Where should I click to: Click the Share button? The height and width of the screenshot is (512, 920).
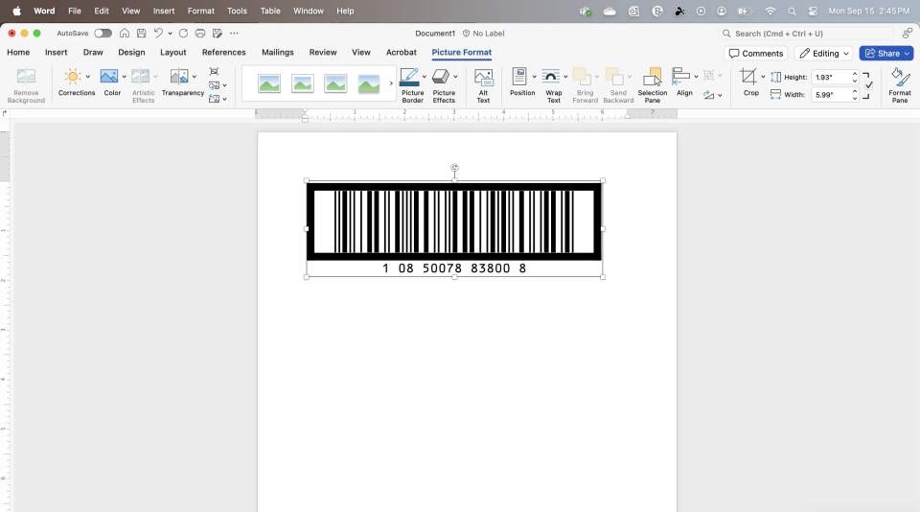(x=885, y=54)
